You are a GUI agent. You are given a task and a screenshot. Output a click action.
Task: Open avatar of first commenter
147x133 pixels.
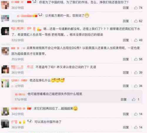pos(5,5)
